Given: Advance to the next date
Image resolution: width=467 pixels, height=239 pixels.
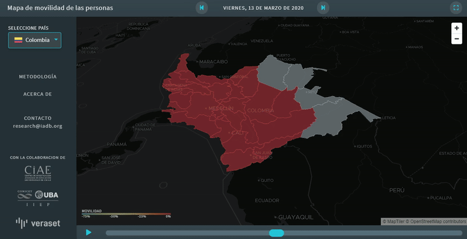Looking at the screenshot, I should click(323, 8).
